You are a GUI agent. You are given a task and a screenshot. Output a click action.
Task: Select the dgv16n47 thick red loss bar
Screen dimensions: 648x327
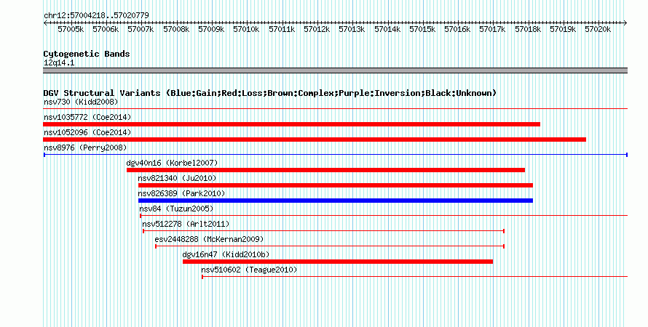click(x=338, y=262)
